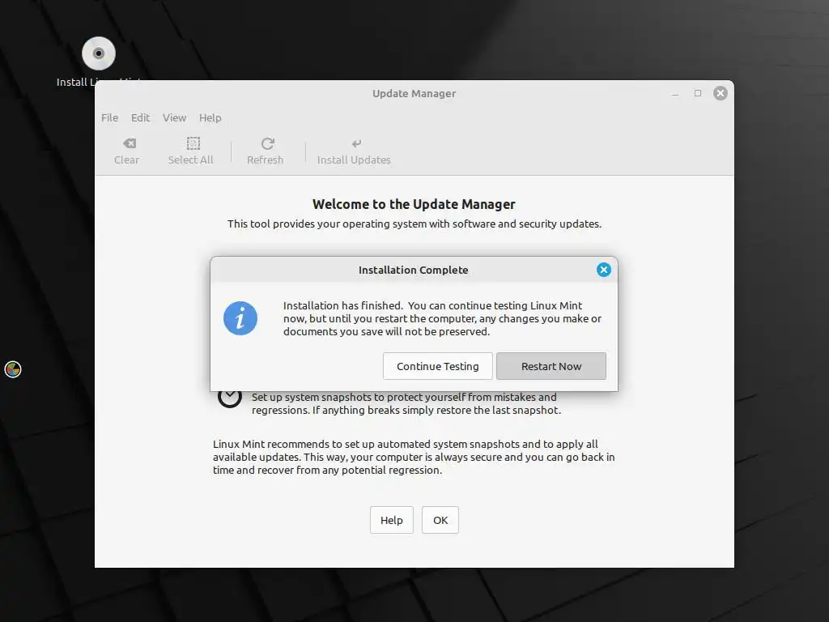Click the 'Set up system snapshots' text
The image size is (829, 622).
pos(406,403)
